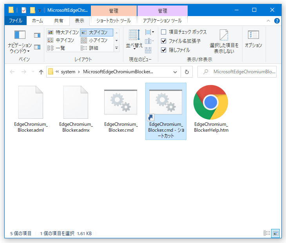Click system in the address breadcrumb
Viewport: 286px width, 243px height.
68,72
